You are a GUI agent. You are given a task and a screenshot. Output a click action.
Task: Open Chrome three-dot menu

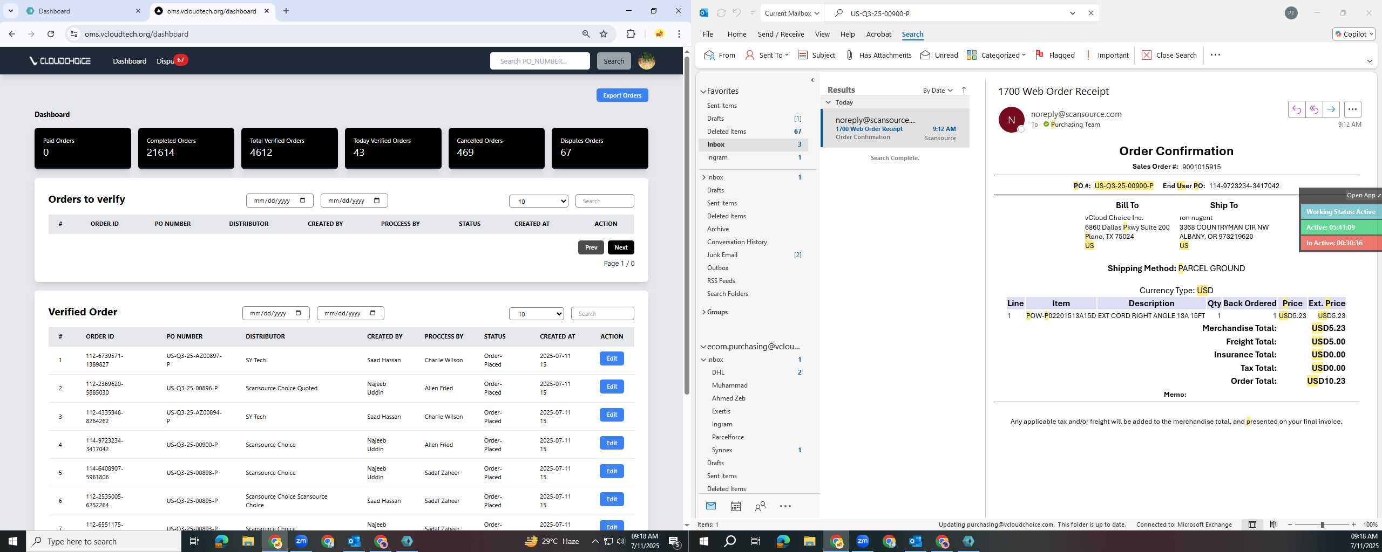click(x=679, y=34)
